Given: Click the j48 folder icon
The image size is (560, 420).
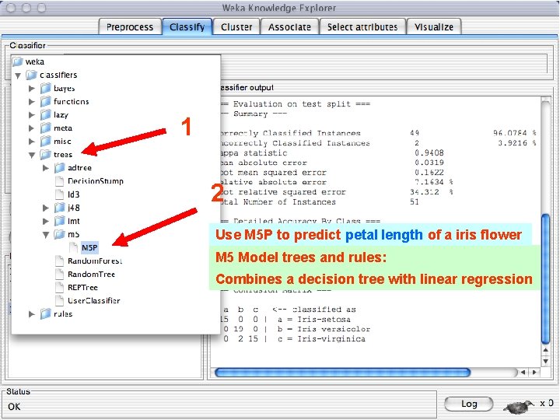Looking at the screenshot, I should [60, 208].
